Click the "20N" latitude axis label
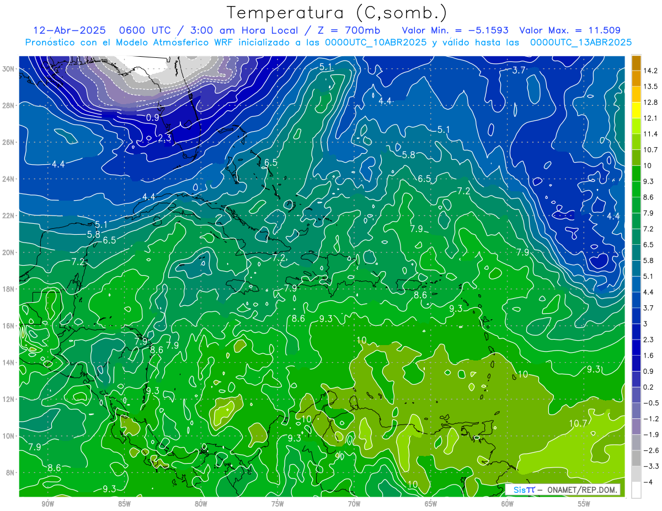Viewport: 662px width, 511px height. (8, 252)
